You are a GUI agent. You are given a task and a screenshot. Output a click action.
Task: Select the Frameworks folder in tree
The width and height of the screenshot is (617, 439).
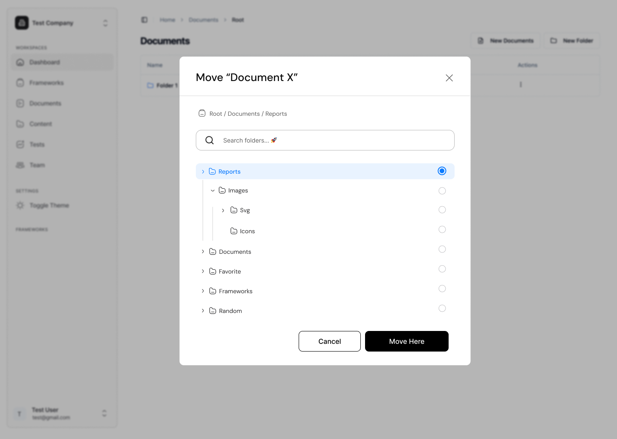pyautogui.click(x=236, y=291)
